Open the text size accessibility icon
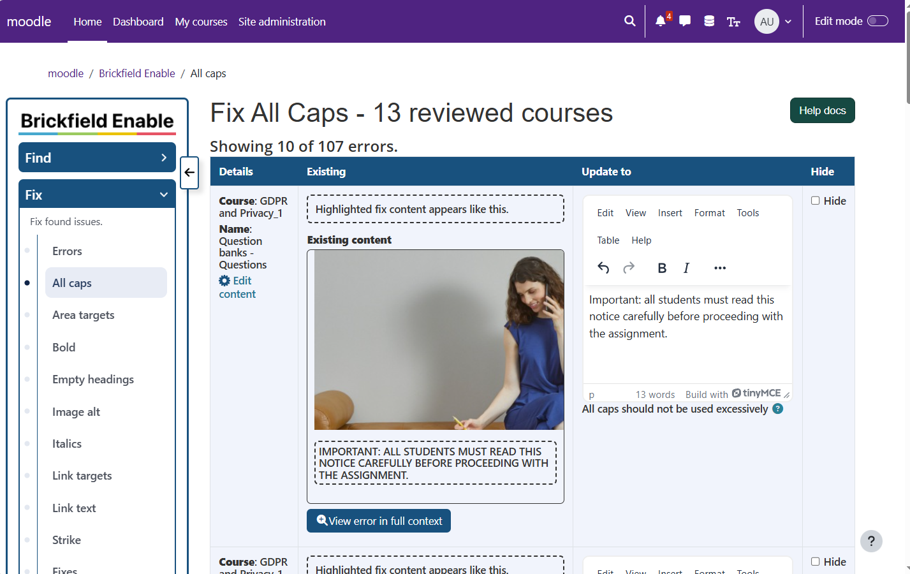Image resolution: width=910 pixels, height=574 pixels. coord(733,22)
